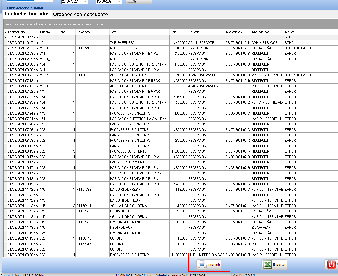Click the red power exit button
Image resolution: width=338 pixels, height=276 pixels.
tap(331, 265)
